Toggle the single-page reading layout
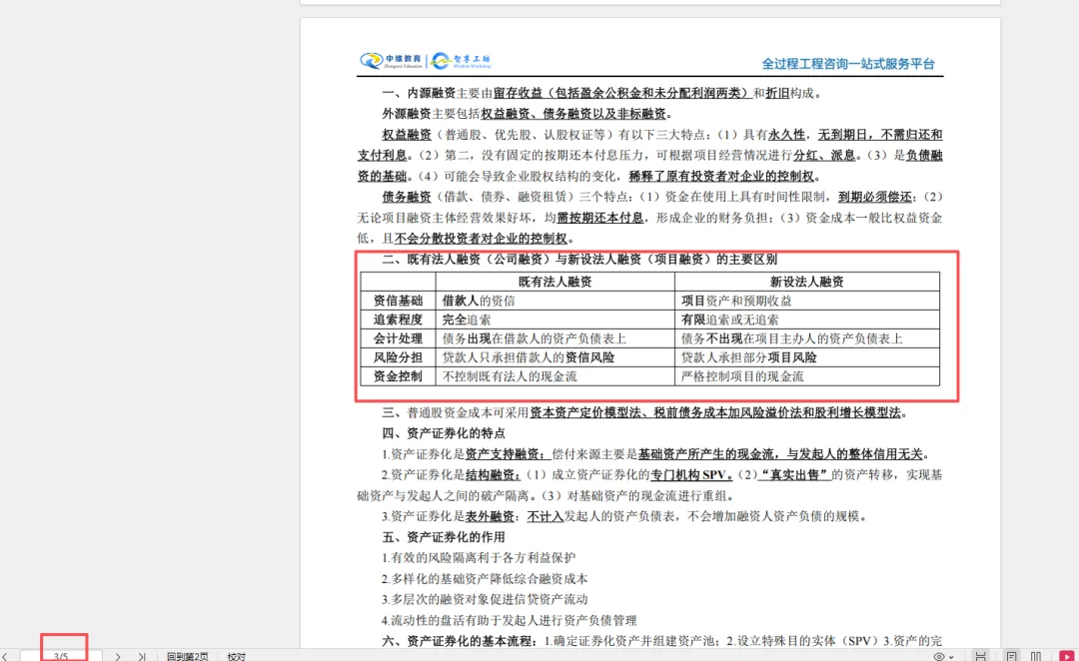 click(1012, 656)
